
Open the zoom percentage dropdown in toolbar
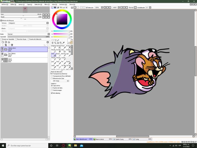pyautogui.click(x=102, y=8)
